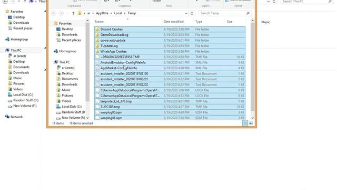Click the ar breadcrumb segment
The image size is (337, 190).
pyautogui.click(x=88, y=13)
